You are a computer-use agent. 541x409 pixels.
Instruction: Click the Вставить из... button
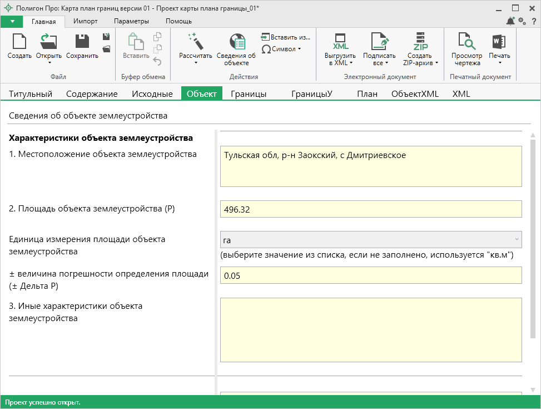(286, 37)
